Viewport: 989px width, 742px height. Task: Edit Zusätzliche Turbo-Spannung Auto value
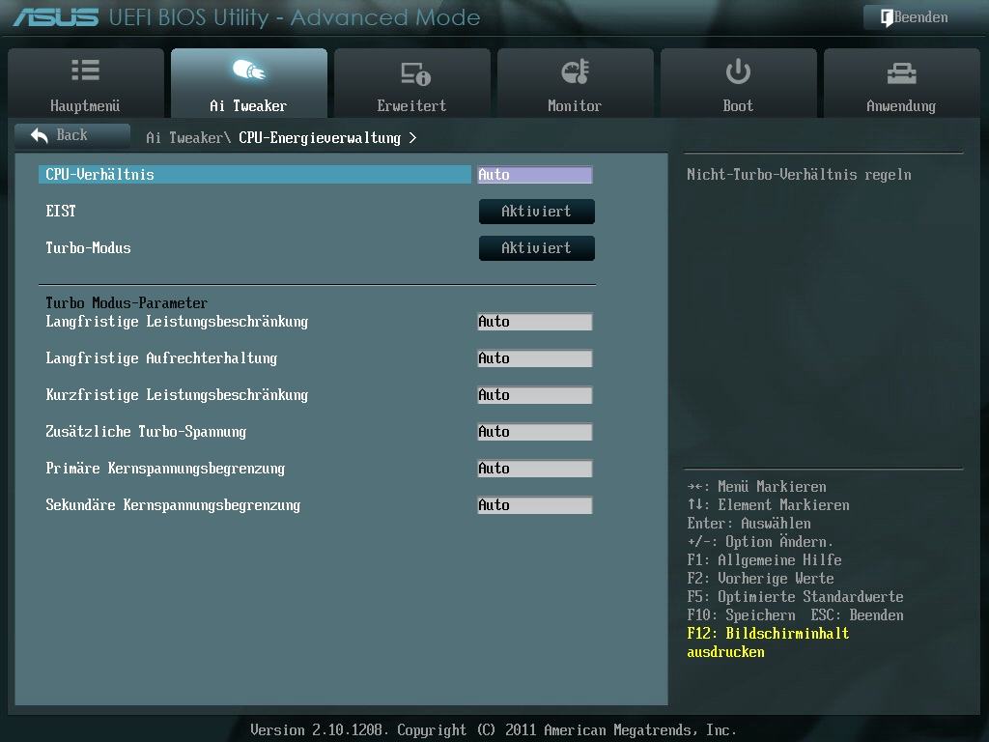click(x=535, y=432)
